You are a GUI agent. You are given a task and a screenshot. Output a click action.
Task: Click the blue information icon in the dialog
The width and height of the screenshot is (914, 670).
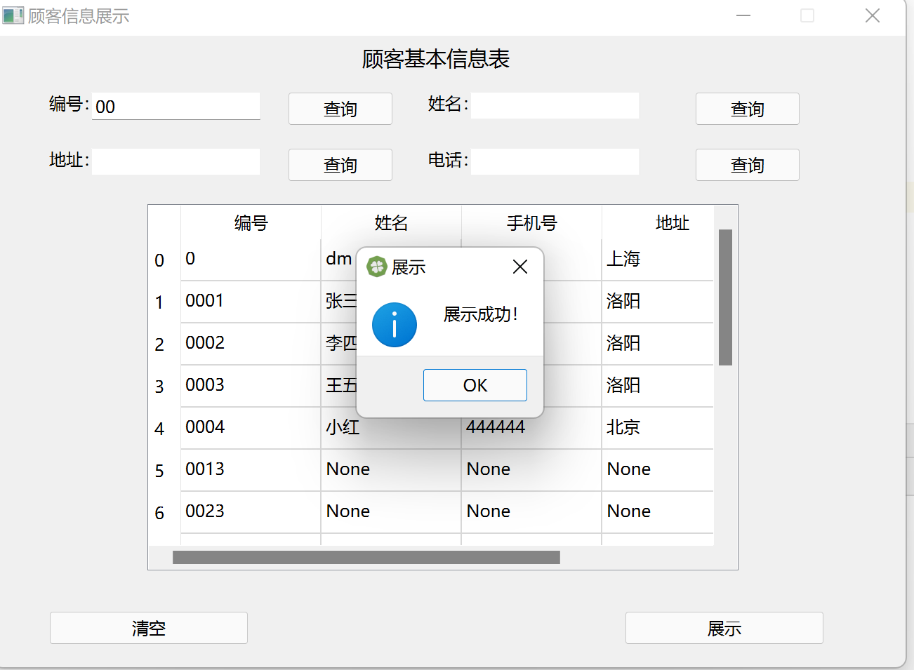(394, 325)
